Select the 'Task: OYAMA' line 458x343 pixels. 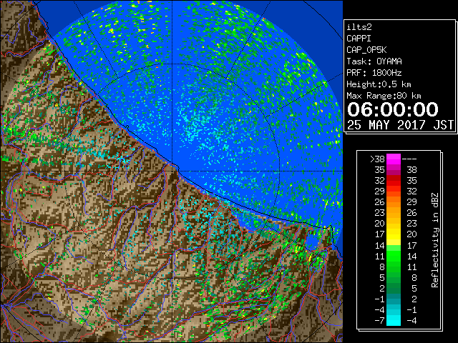coord(374,61)
